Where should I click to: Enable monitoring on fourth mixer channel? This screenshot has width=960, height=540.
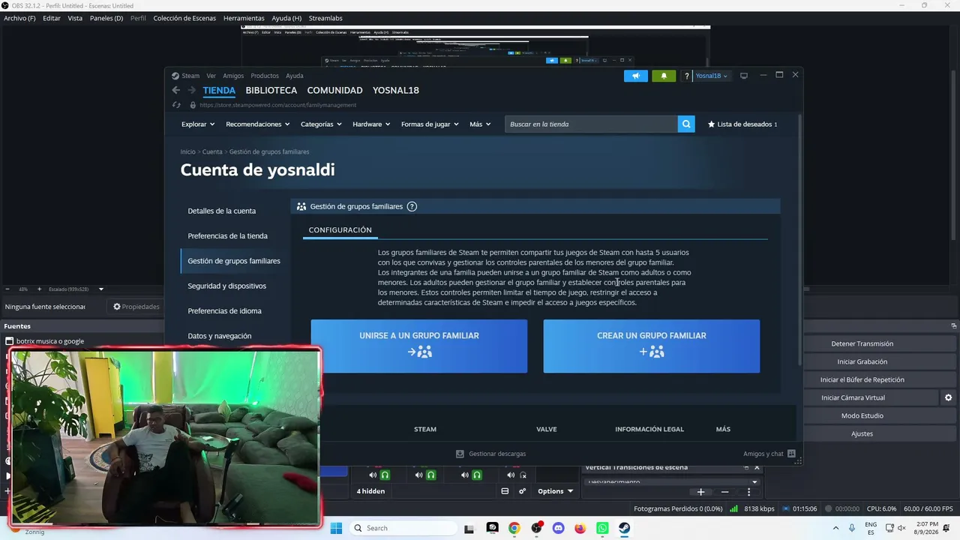pos(523,475)
